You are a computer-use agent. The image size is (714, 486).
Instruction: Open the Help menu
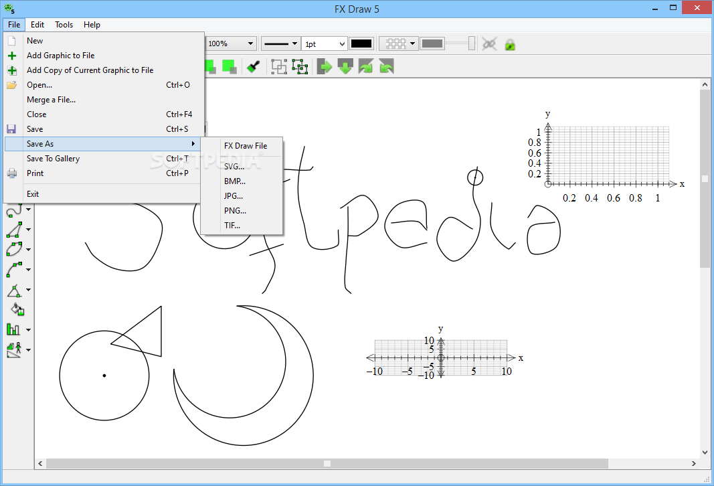point(92,25)
